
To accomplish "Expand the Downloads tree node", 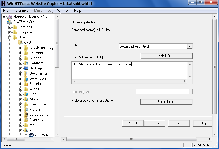I will coord(20,79).
